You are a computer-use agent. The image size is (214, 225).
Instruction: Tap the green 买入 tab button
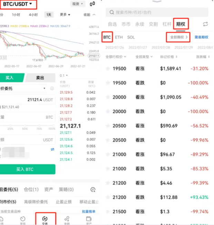coord(12,78)
